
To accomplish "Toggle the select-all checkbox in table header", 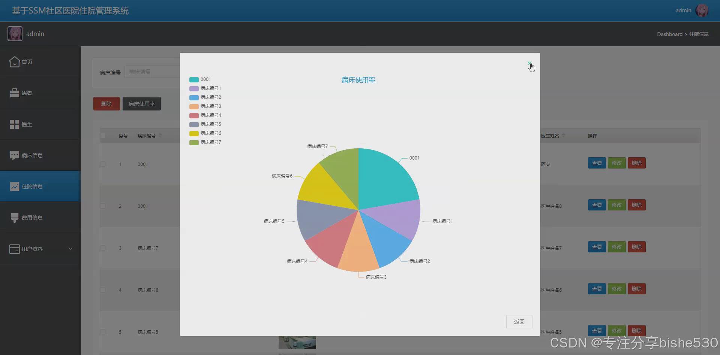I will tap(103, 136).
